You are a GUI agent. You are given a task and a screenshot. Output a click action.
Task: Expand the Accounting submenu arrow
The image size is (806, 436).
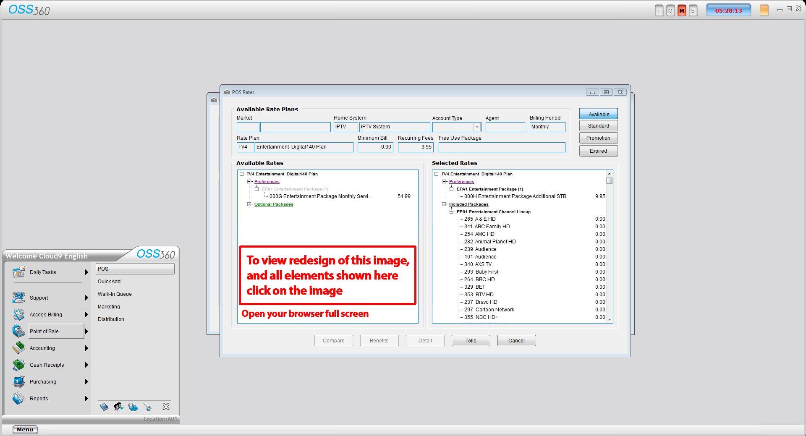click(x=86, y=348)
